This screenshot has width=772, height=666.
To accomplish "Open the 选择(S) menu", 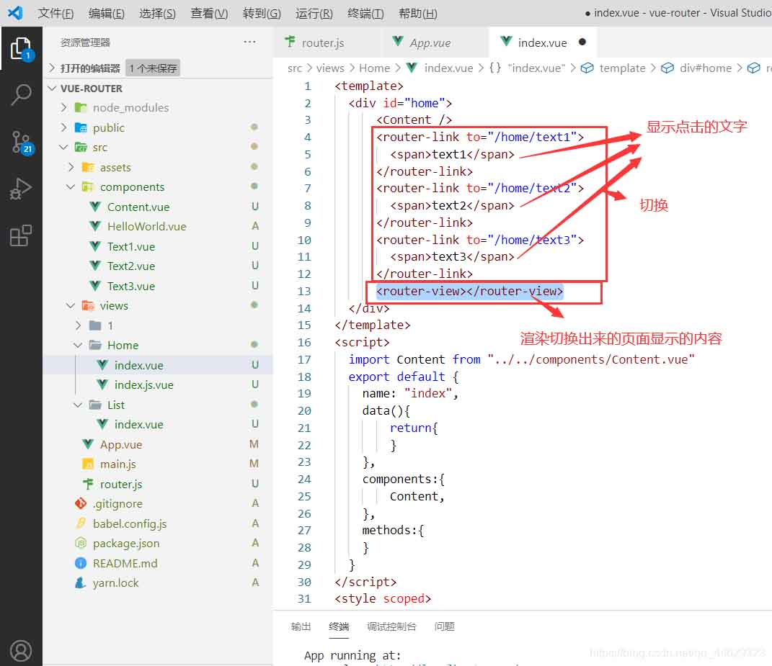I will point(158,13).
